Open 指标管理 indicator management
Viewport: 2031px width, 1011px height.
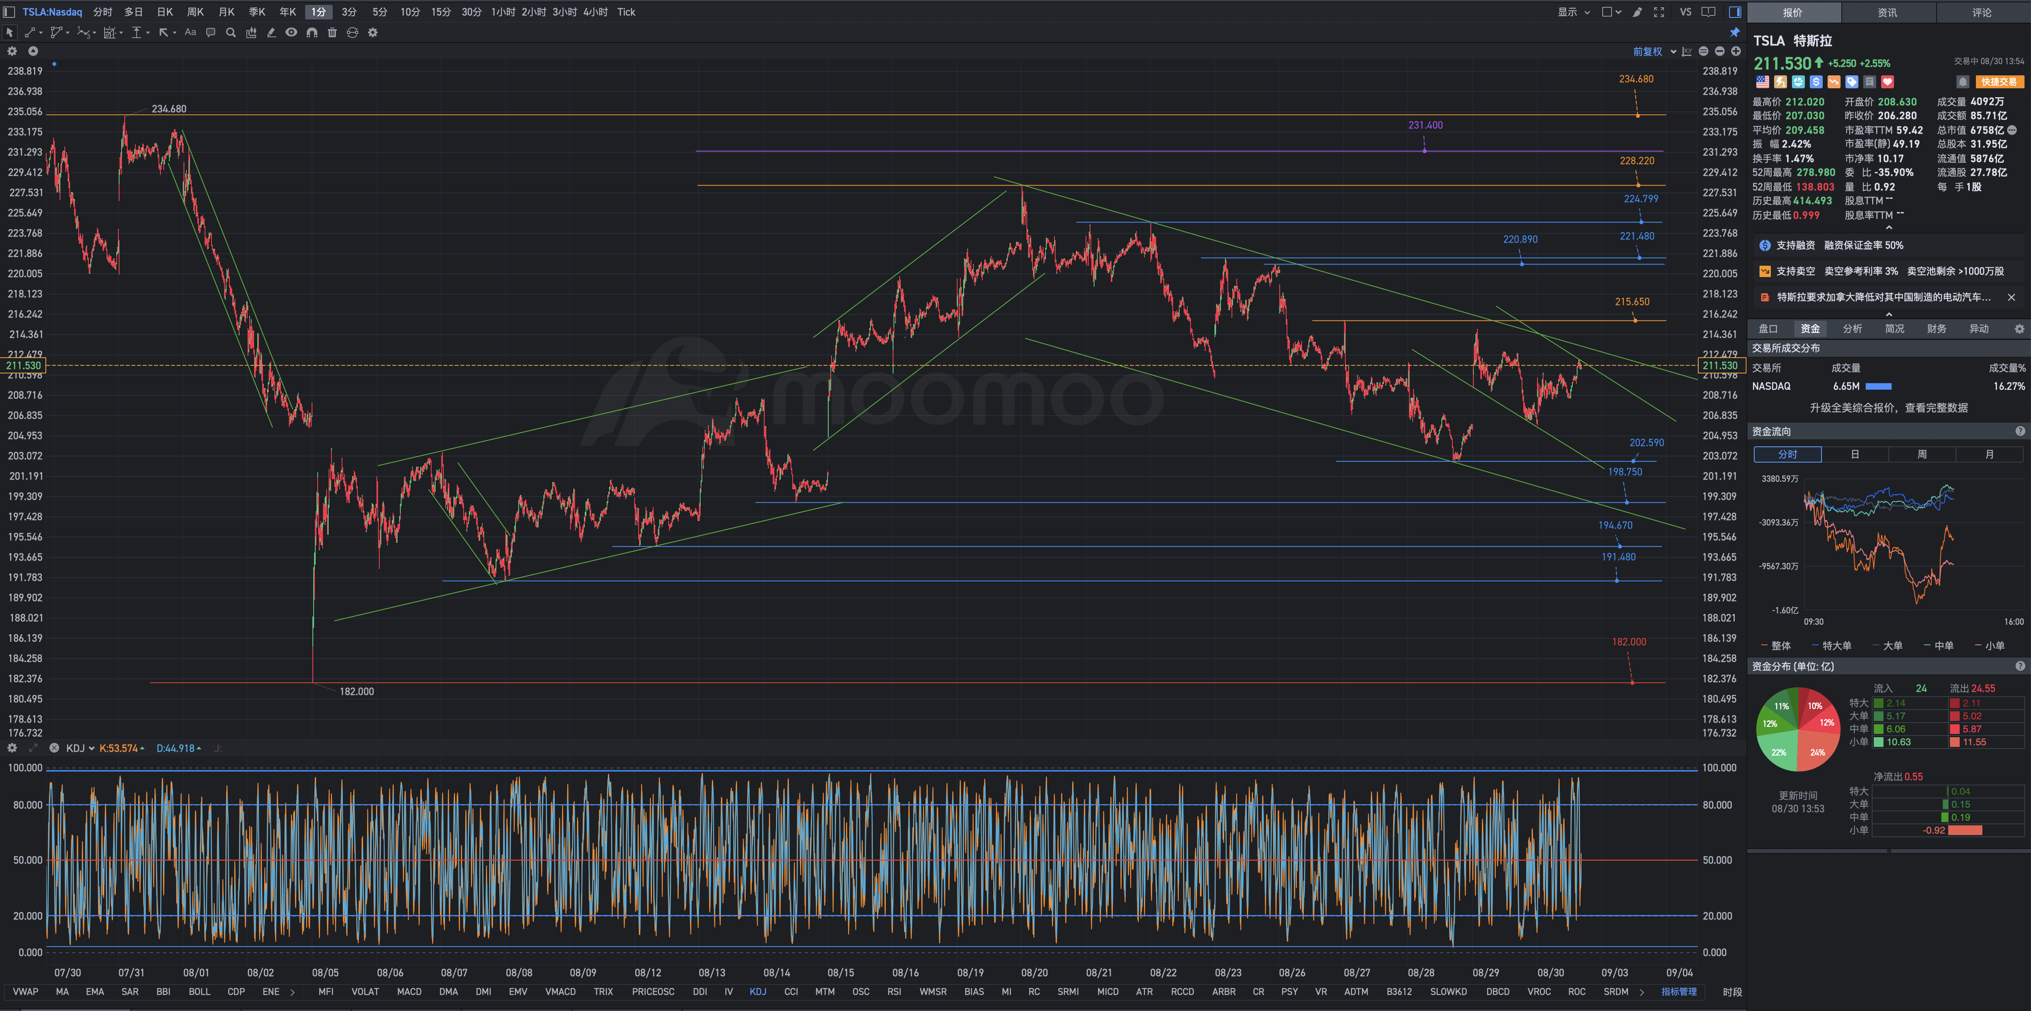[1678, 992]
